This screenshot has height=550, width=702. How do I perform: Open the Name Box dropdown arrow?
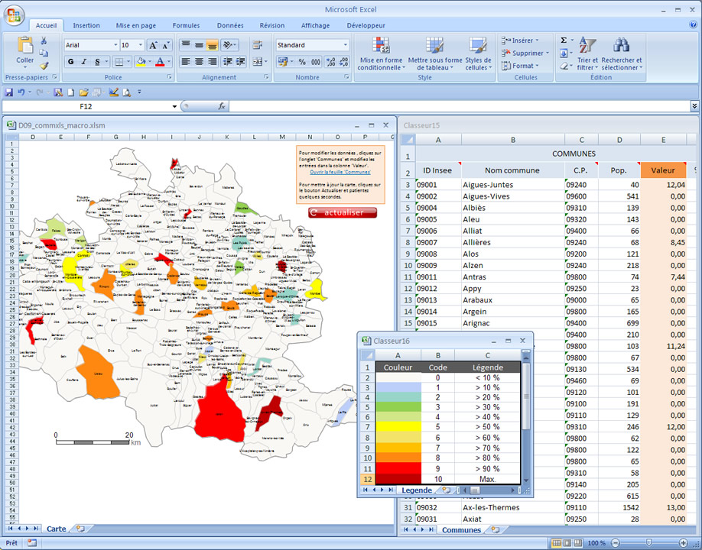point(174,106)
